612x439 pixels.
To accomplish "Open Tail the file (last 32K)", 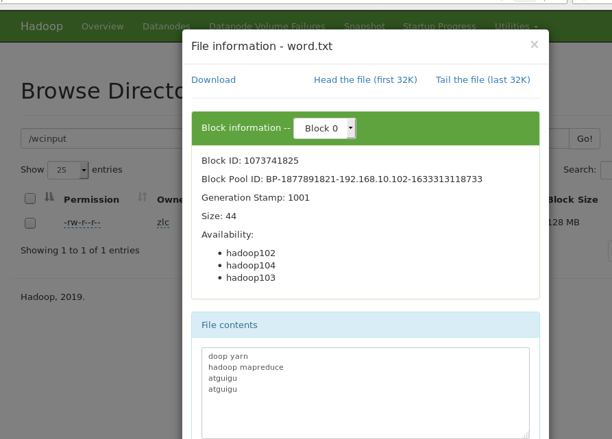I will [482, 80].
